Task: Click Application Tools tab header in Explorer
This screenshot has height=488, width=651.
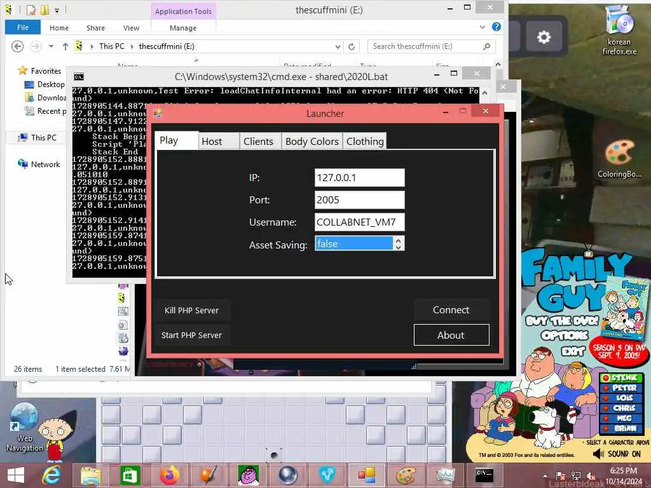Action: point(183,11)
